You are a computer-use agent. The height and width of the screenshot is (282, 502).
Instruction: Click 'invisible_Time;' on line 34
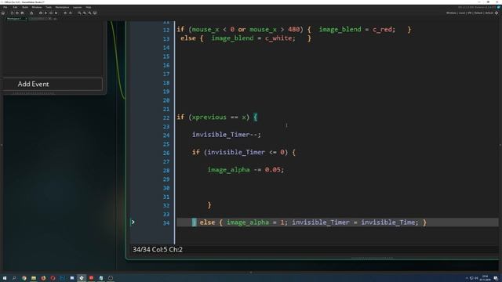390,222
